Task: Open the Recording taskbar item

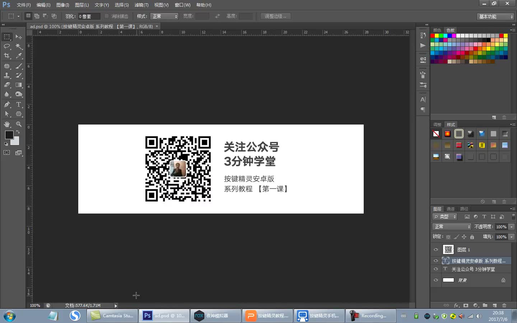Action: (x=371, y=316)
